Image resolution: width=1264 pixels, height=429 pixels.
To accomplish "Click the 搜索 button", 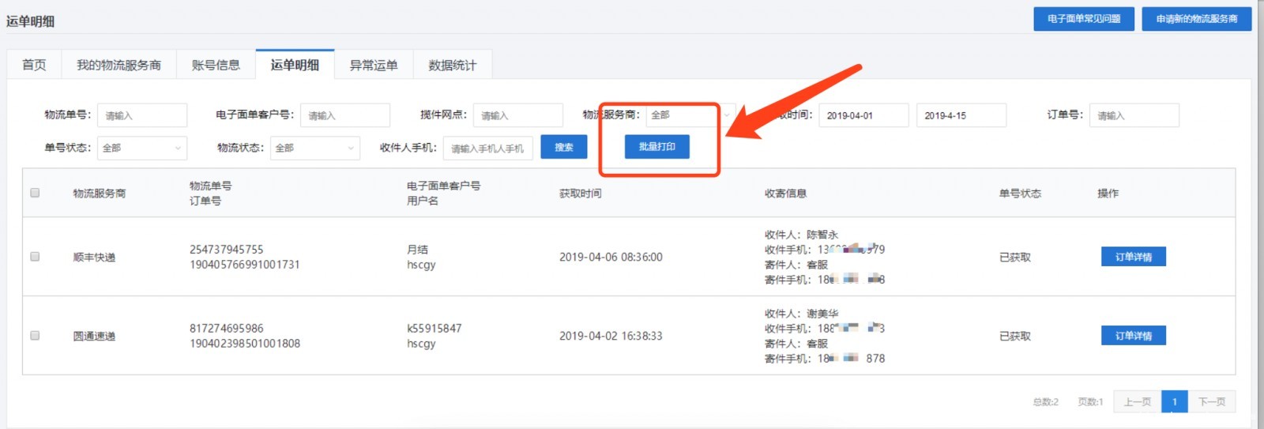I will click(x=563, y=147).
